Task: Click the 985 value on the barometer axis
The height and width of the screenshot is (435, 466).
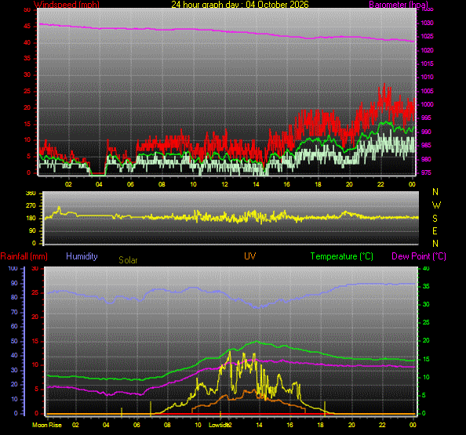Action: (426, 145)
